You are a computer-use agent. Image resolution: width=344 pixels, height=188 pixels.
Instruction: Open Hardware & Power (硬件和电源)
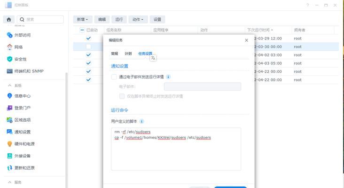(21, 144)
